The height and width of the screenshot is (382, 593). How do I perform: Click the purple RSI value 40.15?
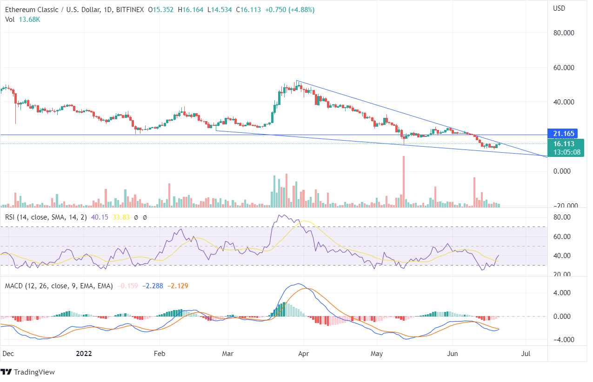(100, 217)
